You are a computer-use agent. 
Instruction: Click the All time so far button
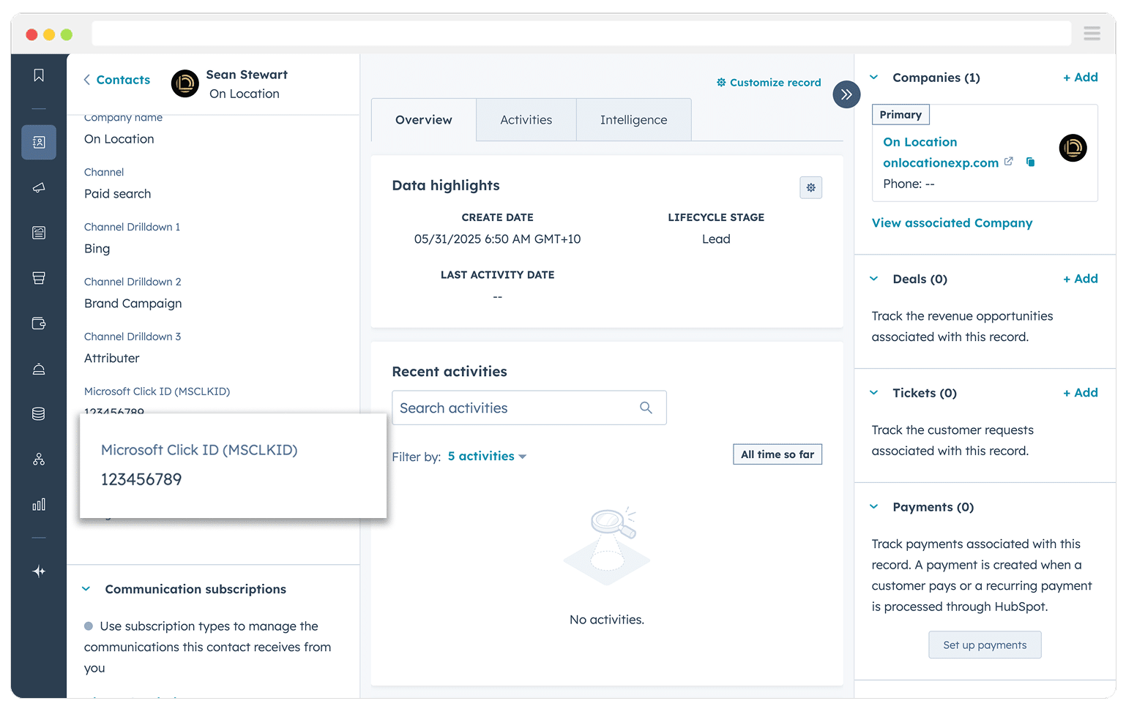tap(778, 454)
